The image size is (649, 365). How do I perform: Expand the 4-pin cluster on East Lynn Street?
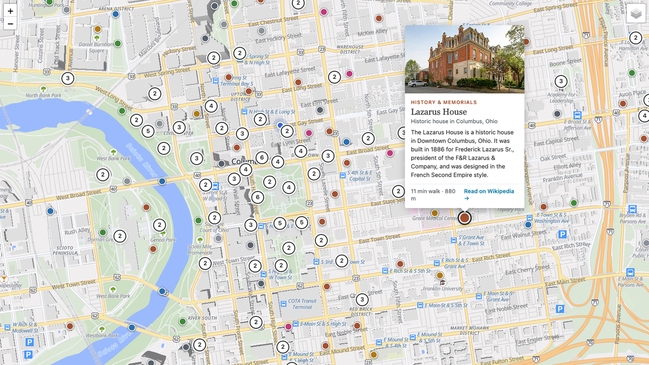coord(300,151)
